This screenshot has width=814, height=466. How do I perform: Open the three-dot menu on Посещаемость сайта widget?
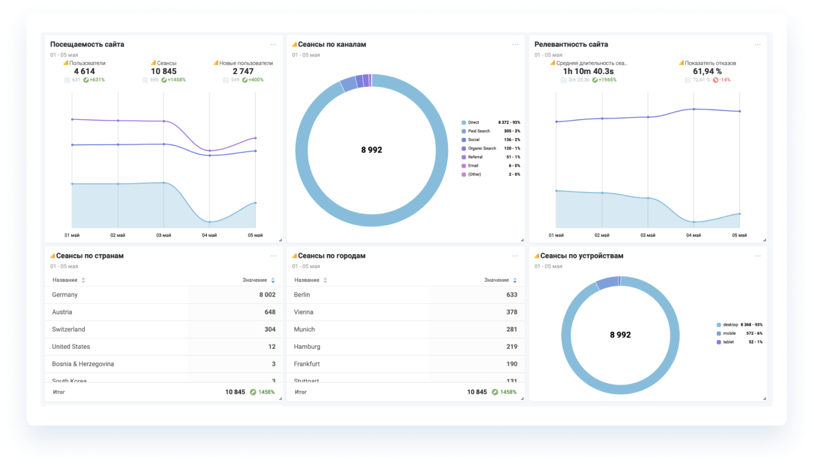273,45
